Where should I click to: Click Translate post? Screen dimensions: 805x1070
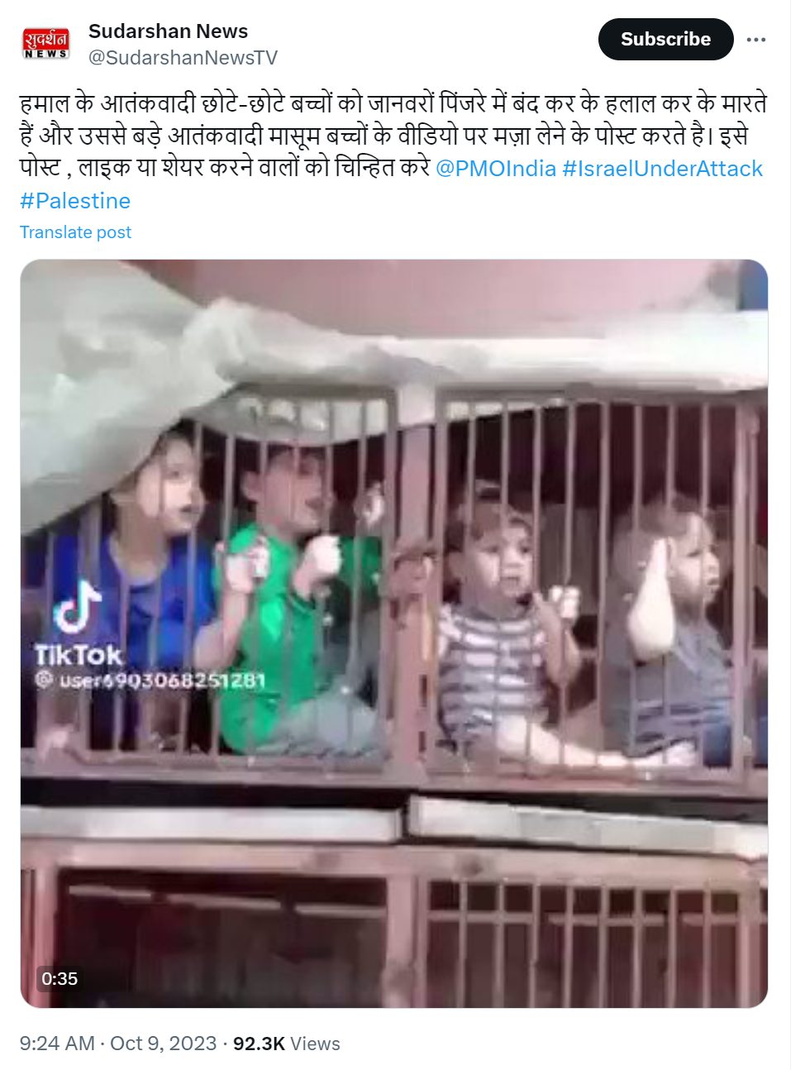pyautogui.click(x=75, y=232)
